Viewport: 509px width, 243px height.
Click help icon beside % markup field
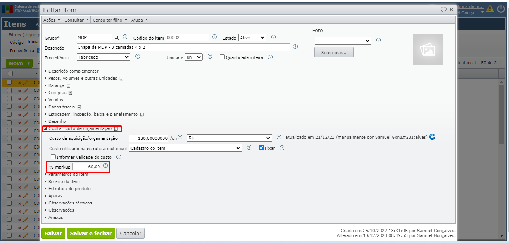tap(106, 166)
